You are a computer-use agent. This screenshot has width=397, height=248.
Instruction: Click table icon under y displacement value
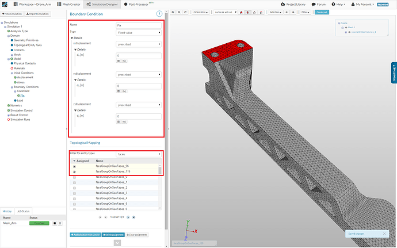point(118,91)
